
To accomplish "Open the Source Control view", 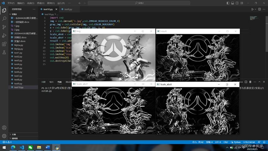I will pyautogui.click(x=4, y=27).
